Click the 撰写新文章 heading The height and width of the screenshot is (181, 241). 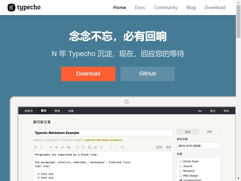coord(42,122)
